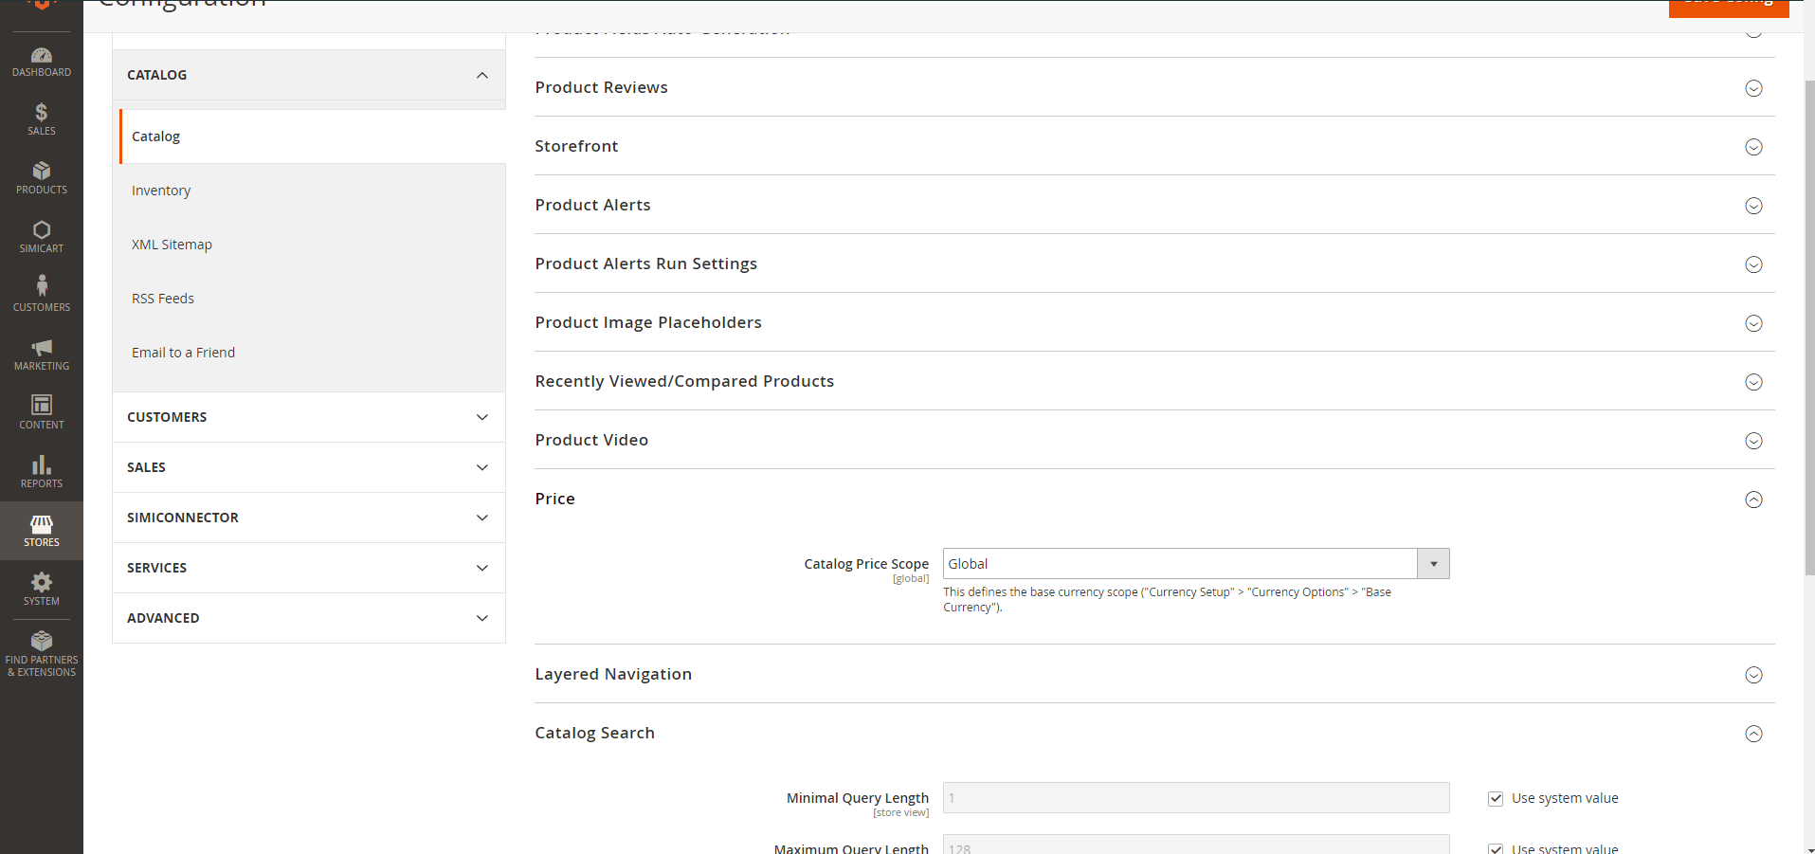This screenshot has width=1815, height=854.
Task: Toggle Use system value for Minimal Query Length
Action: point(1496,799)
